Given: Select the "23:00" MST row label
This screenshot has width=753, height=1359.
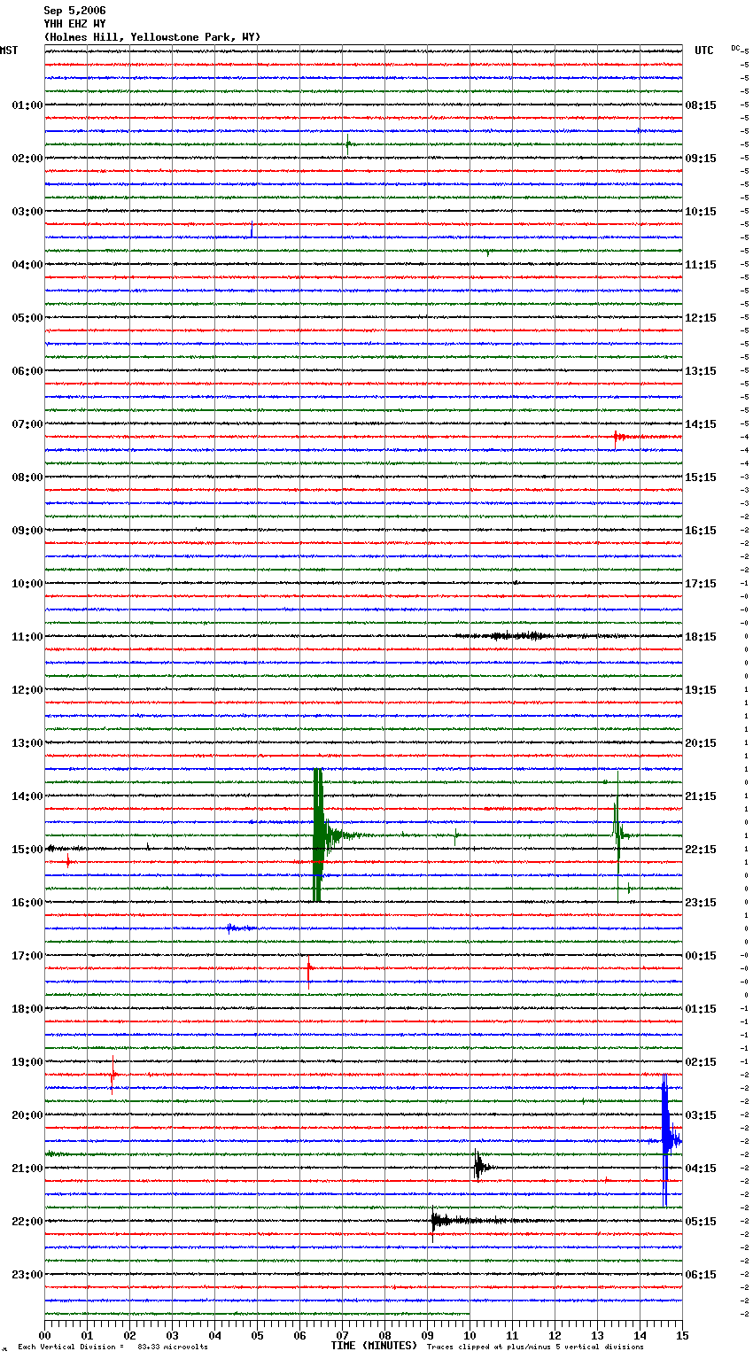Looking at the screenshot, I should 27,1275.
